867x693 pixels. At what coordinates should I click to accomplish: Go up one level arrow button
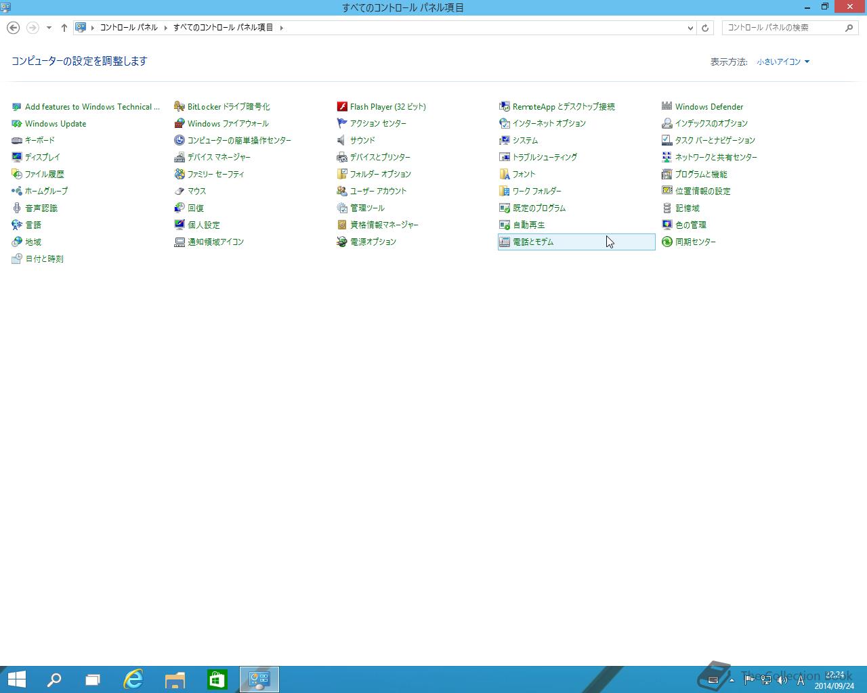64,28
